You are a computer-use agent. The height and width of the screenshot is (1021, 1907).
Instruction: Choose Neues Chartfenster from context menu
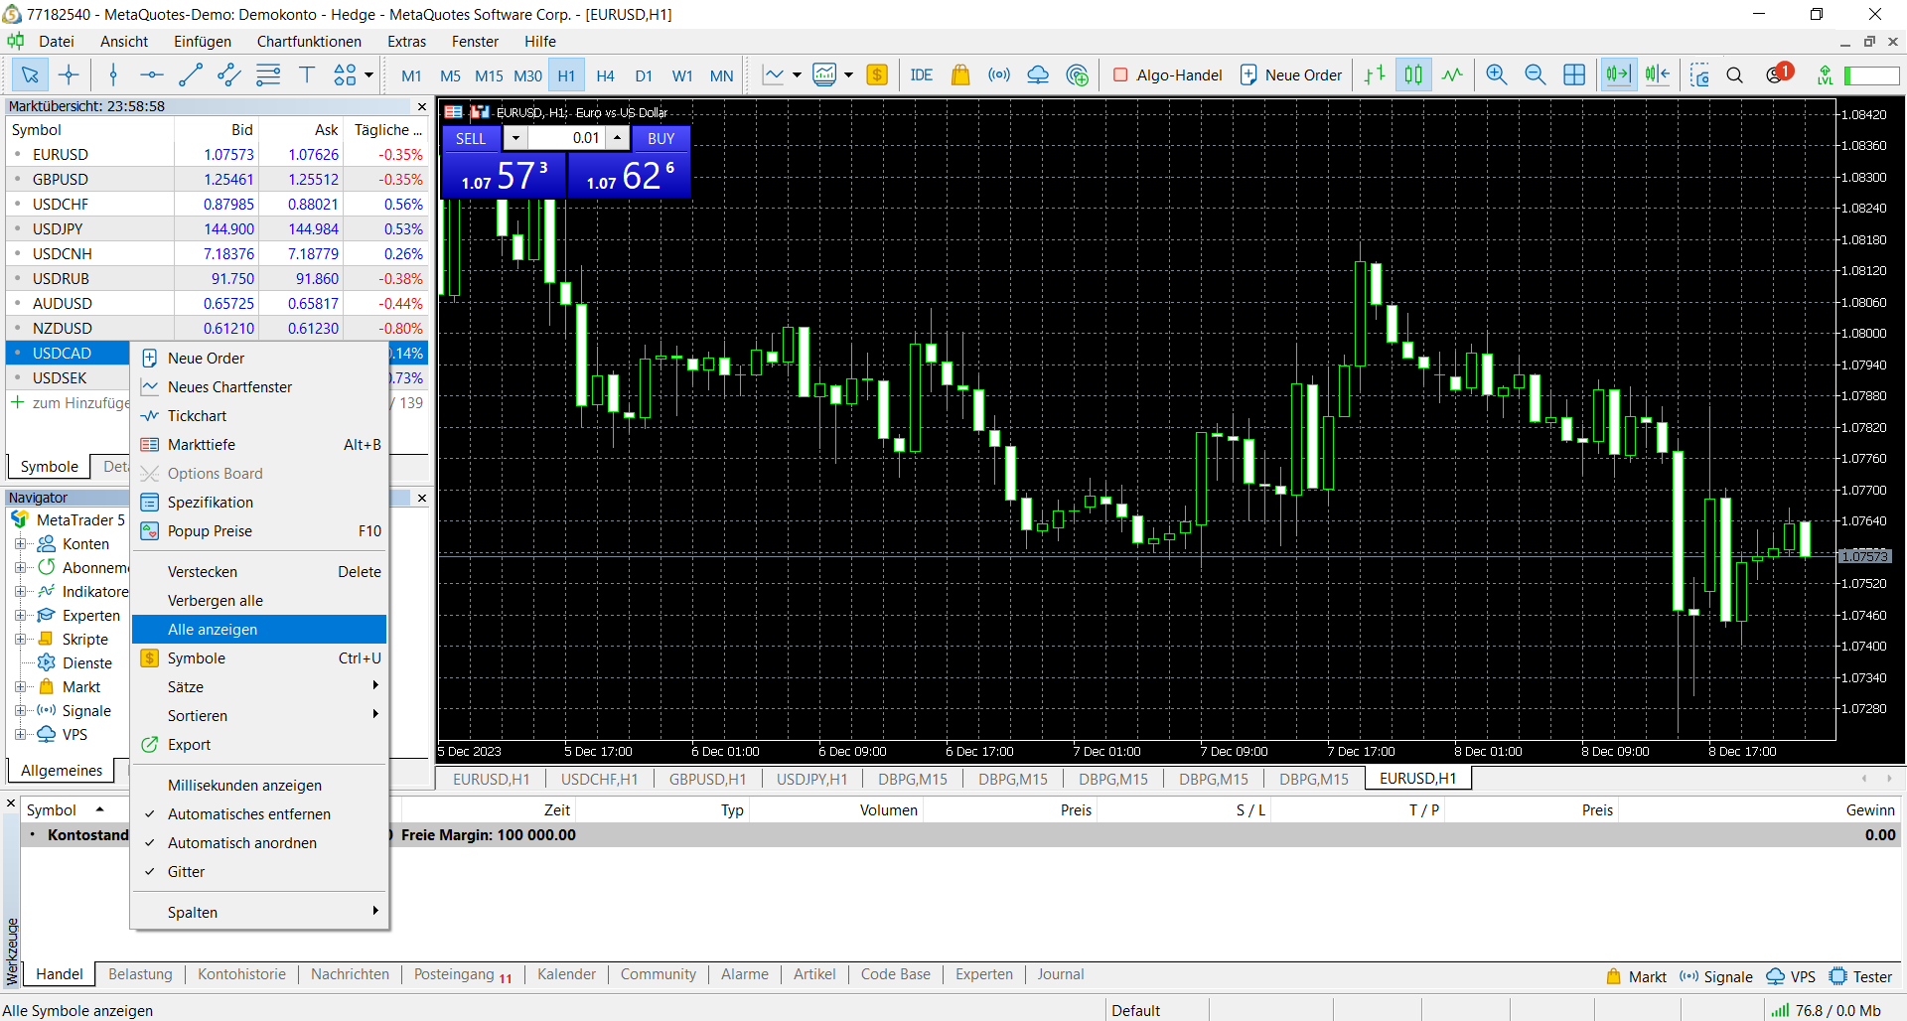coord(258,386)
